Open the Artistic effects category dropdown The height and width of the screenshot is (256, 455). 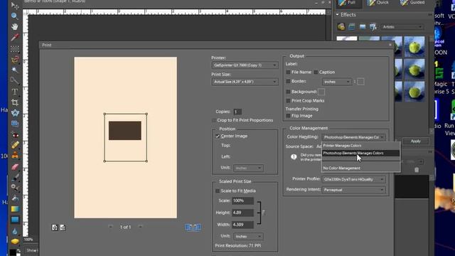pyautogui.click(x=402, y=27)
